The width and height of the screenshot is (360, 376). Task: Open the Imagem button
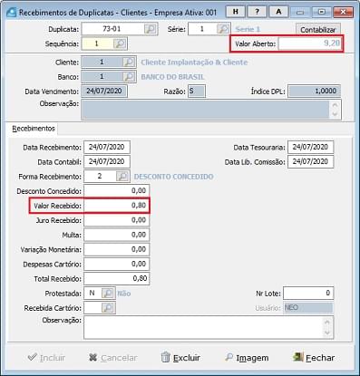[x=247, y=358]
